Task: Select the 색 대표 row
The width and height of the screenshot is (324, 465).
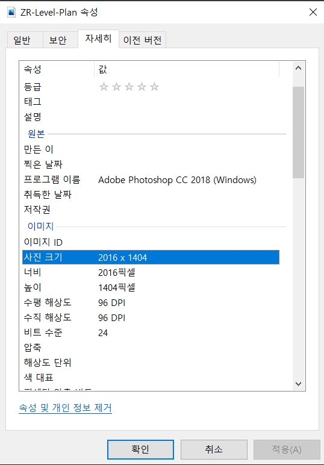Action: (x=151, y=378)
